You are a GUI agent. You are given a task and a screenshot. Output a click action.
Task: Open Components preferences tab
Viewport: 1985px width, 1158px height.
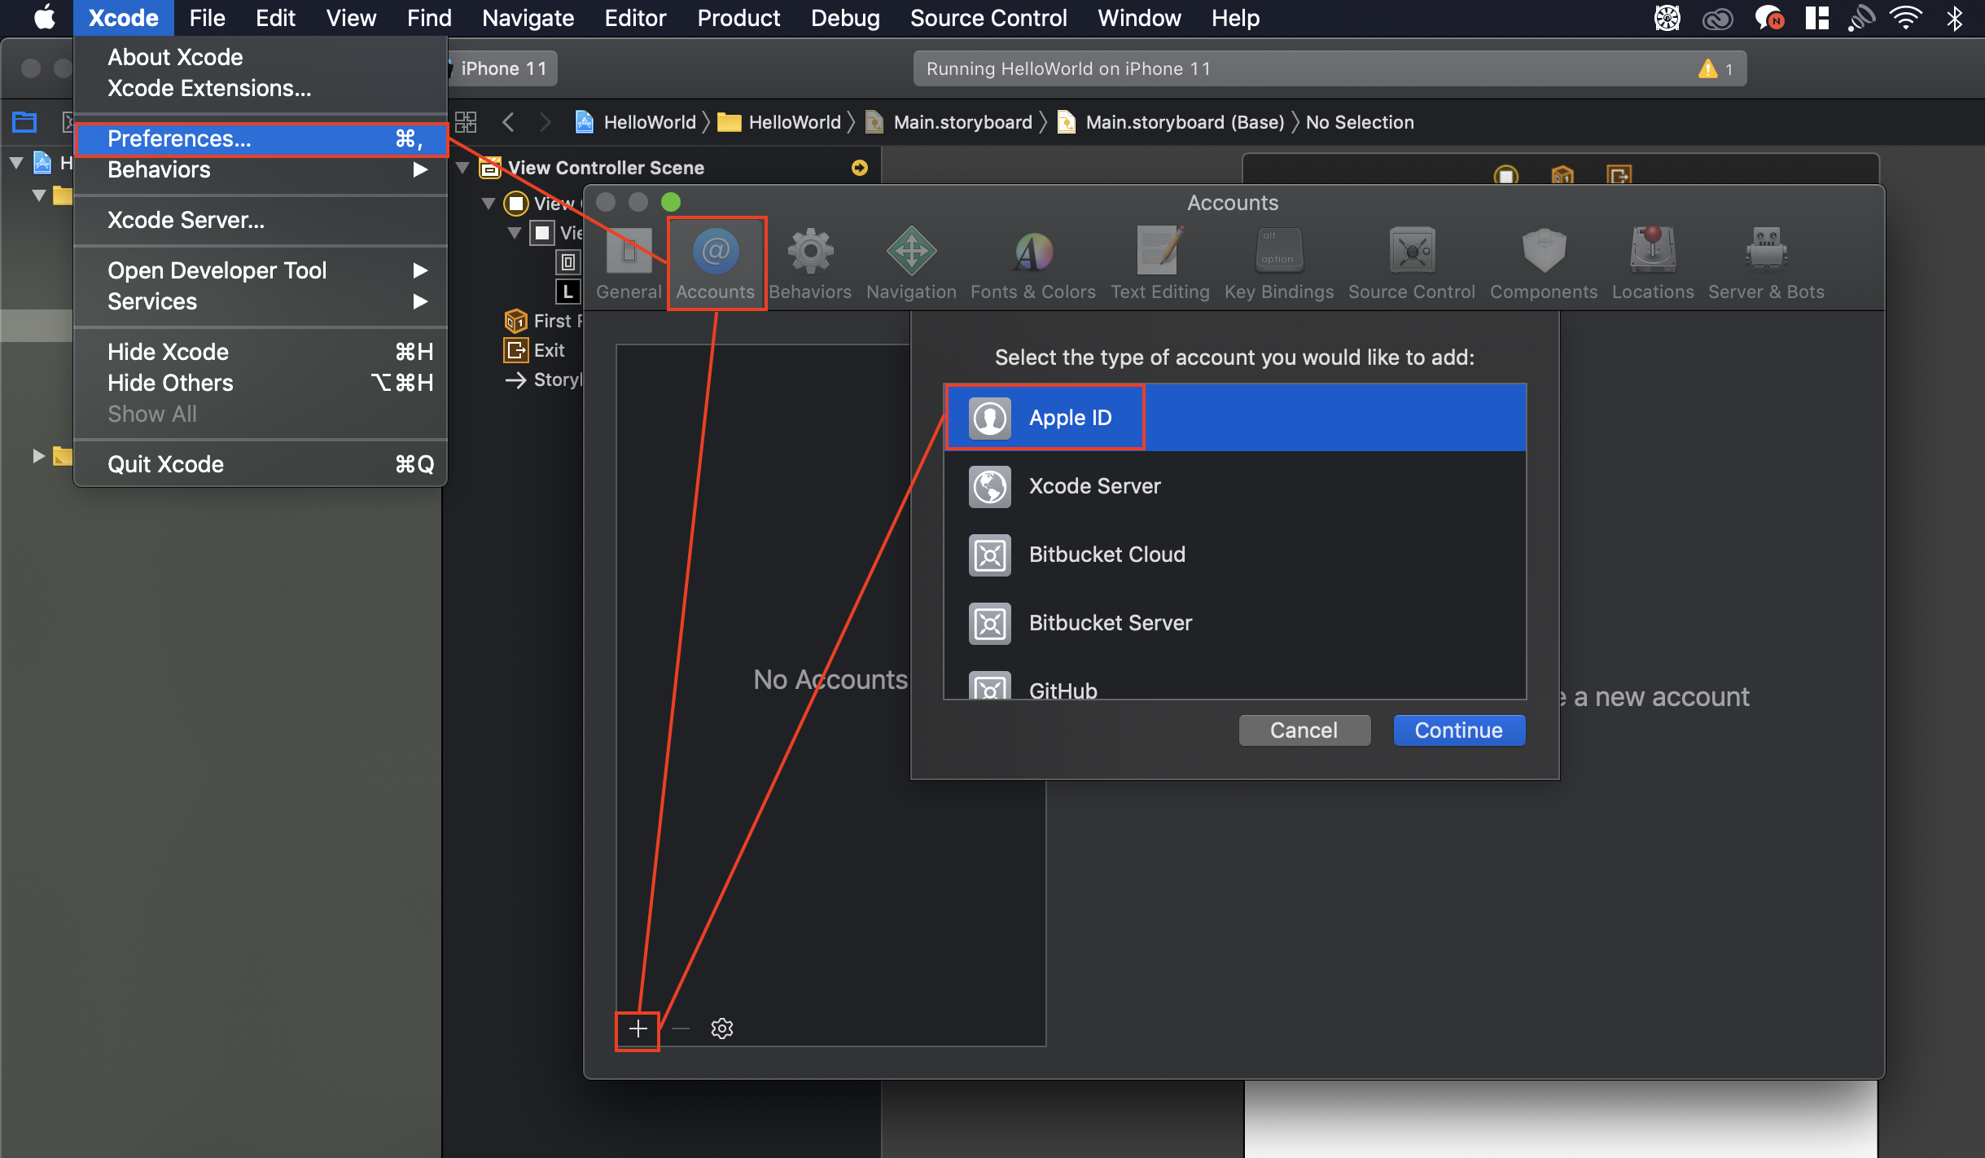1543,264
